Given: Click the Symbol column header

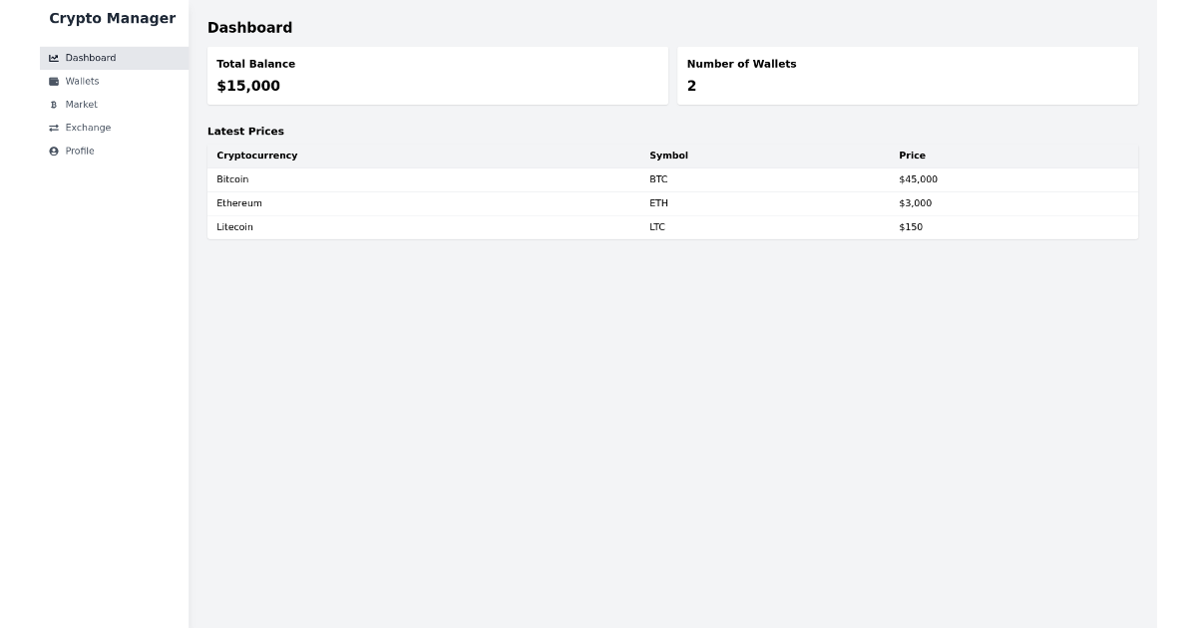Looking at the screenshot, I should point(668,156).
